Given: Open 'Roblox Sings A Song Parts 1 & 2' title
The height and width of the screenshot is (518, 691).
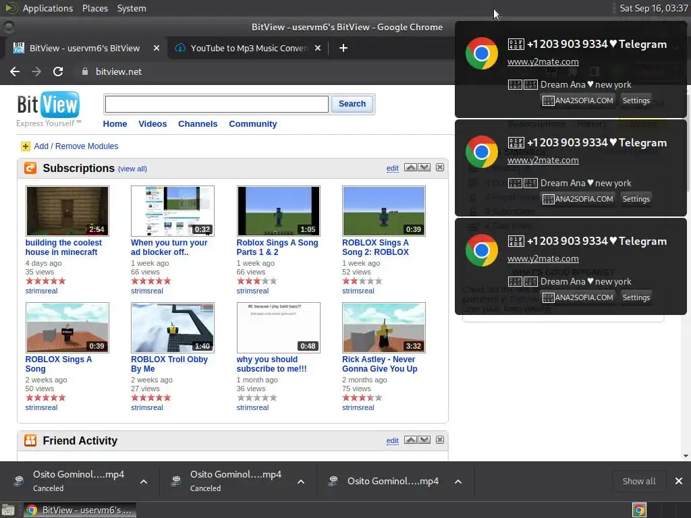Looking at the screenshot, I should tap(277, 247).
